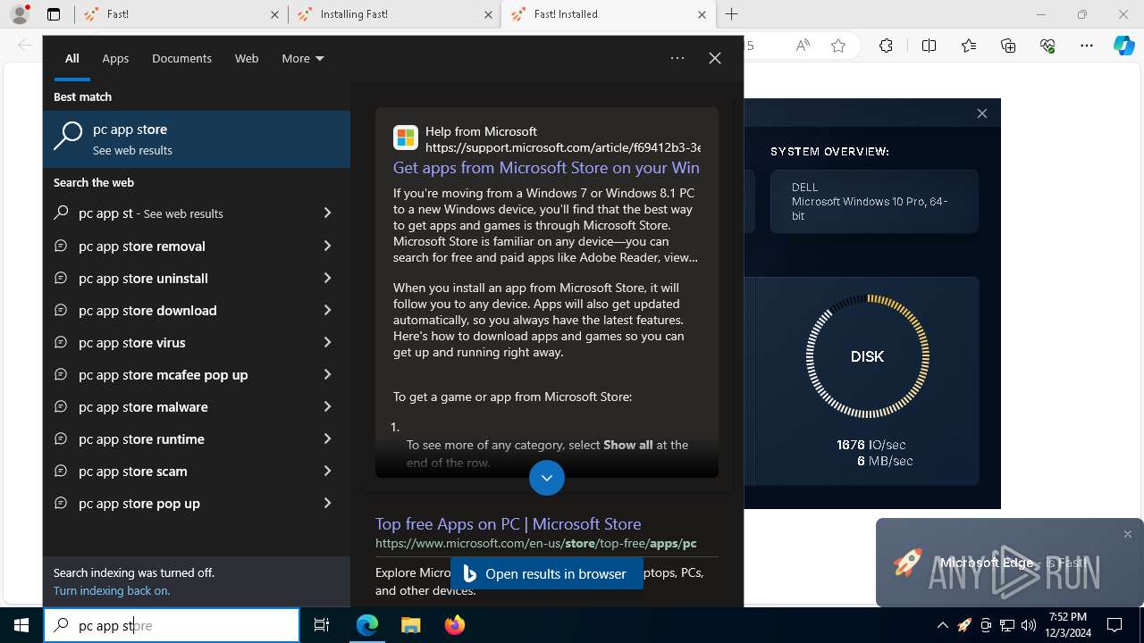Expand the 'pc app store removal' arrow
1144x643 pixels.
[327, 246]
